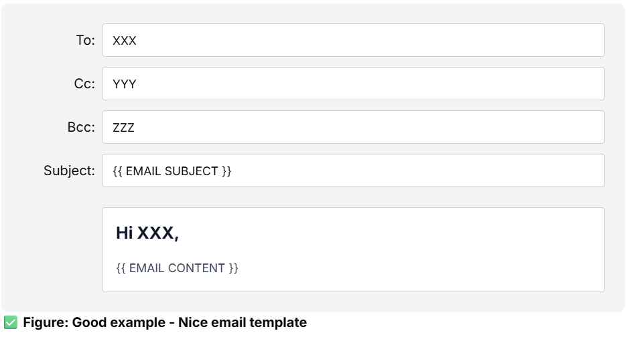Click 'Nice email template' caption text
Viewport: 629px width, 337px height.
tap(242, 322)
